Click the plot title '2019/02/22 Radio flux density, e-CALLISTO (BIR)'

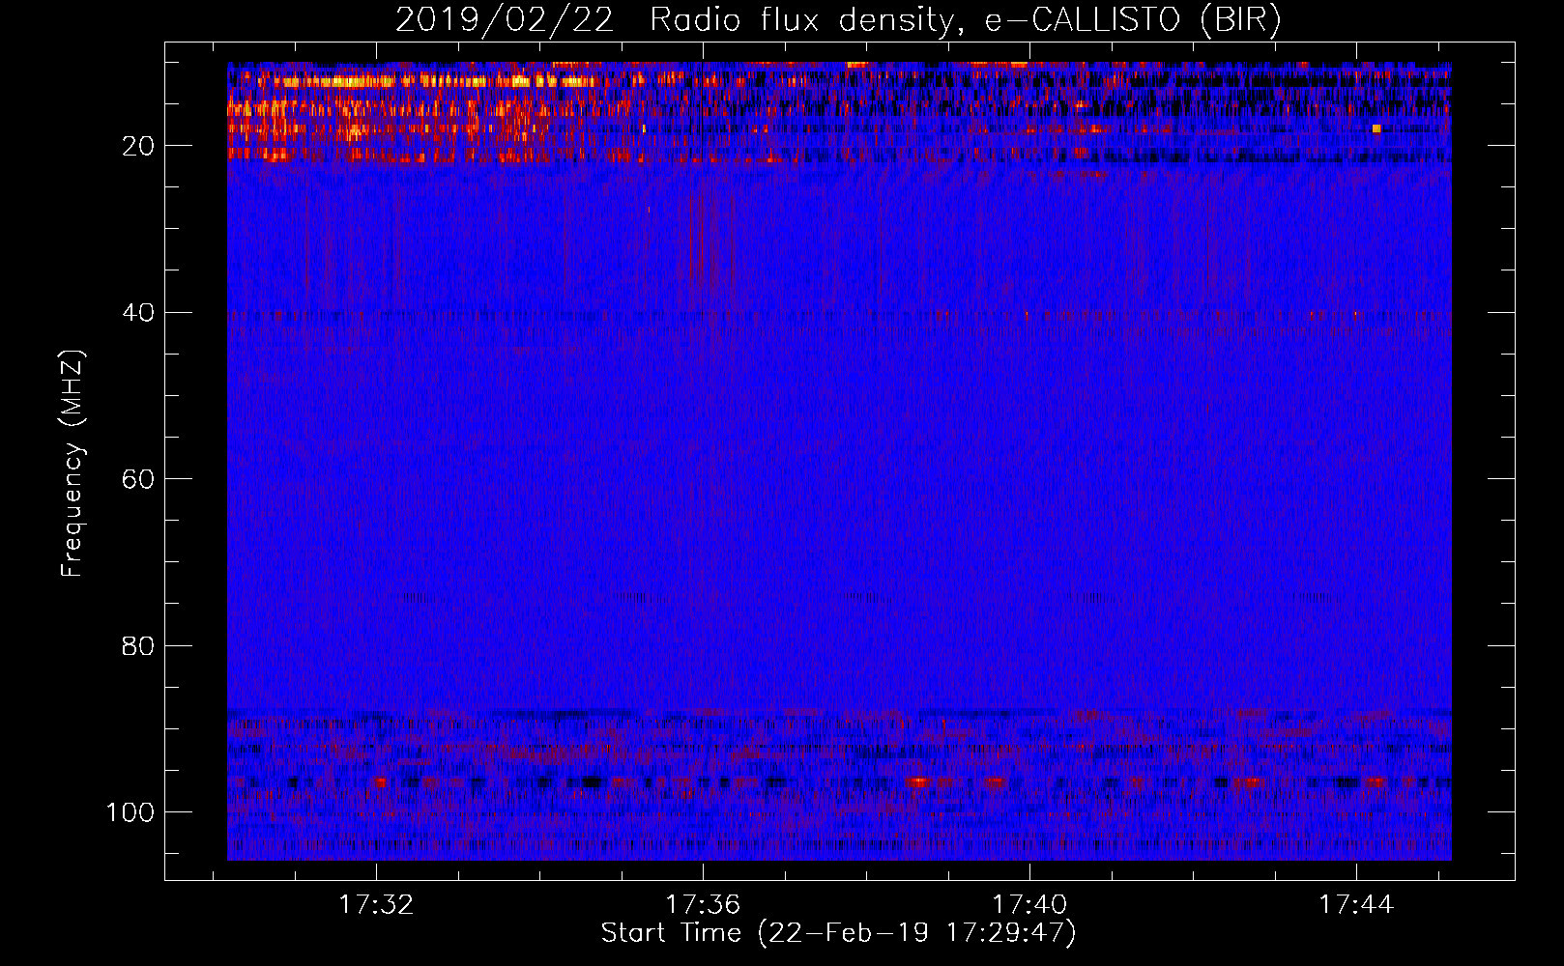(838, 19)
